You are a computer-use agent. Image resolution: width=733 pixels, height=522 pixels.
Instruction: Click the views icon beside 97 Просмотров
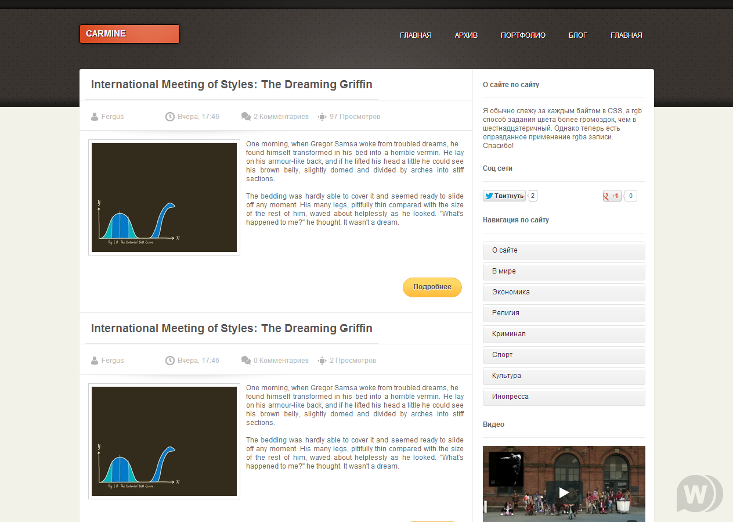pos(322,117)
